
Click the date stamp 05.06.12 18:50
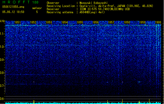pos(13,12)
